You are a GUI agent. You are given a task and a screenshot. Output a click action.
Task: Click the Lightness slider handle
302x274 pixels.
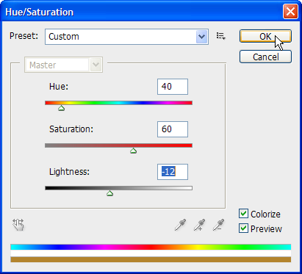(109, 193)
